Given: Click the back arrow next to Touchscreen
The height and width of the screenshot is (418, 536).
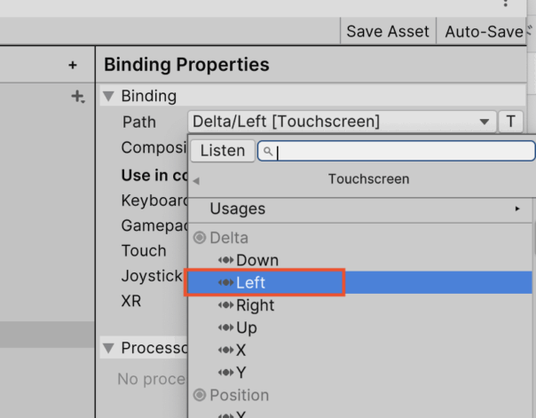Looking at the screenshot, I should pos(196,180).
